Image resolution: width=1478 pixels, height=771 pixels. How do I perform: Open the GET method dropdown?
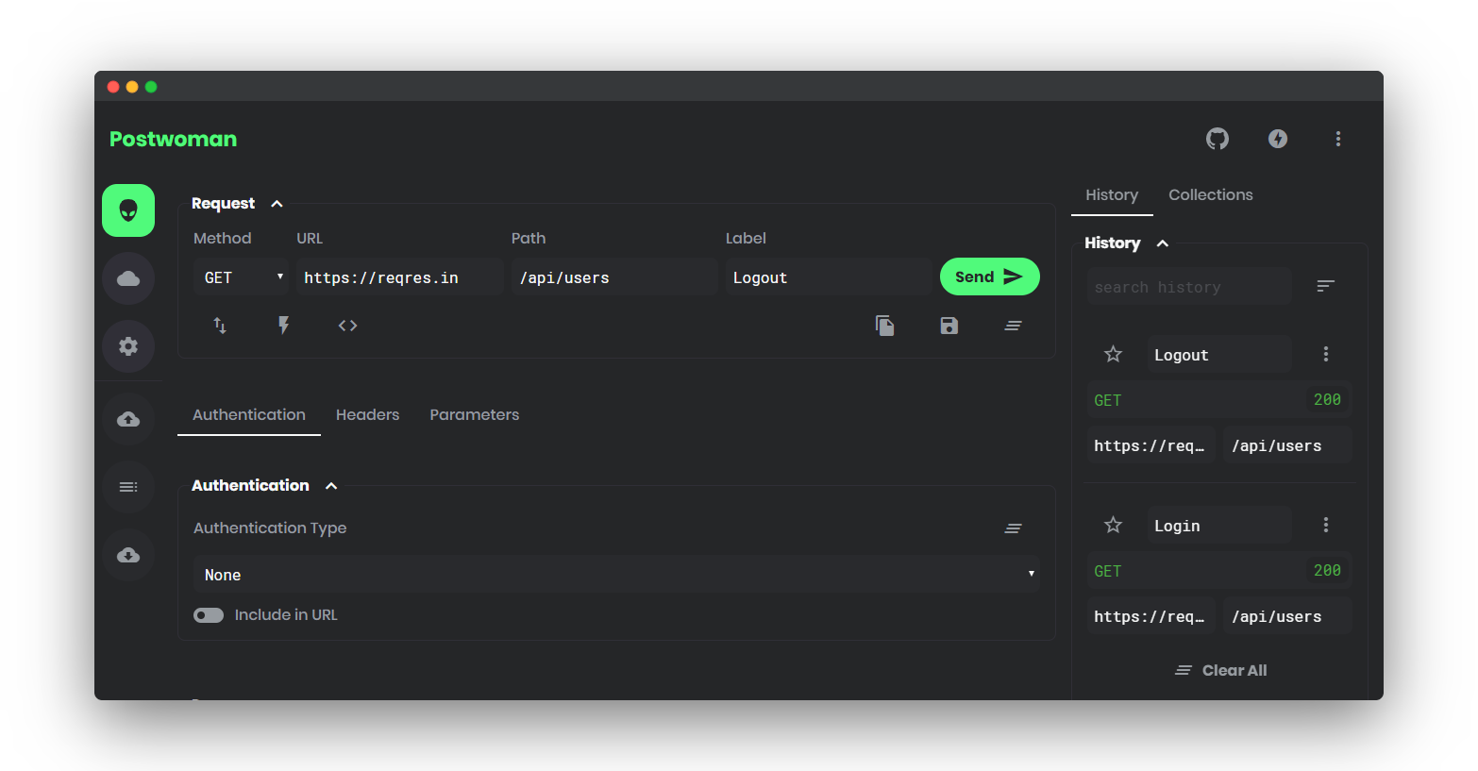241,277
